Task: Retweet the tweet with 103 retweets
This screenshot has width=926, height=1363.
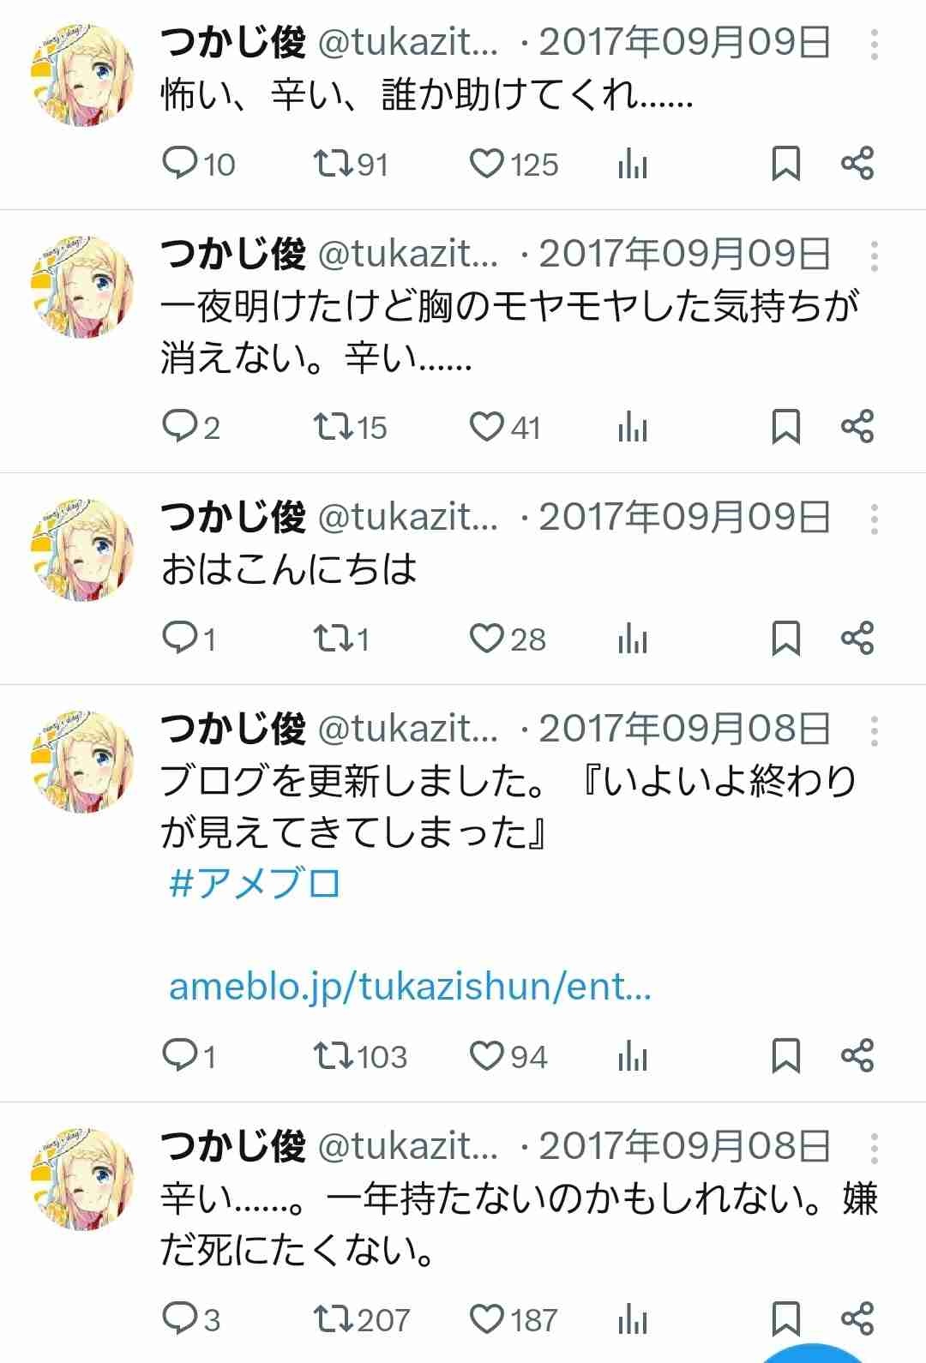Action: (360, 1055)
